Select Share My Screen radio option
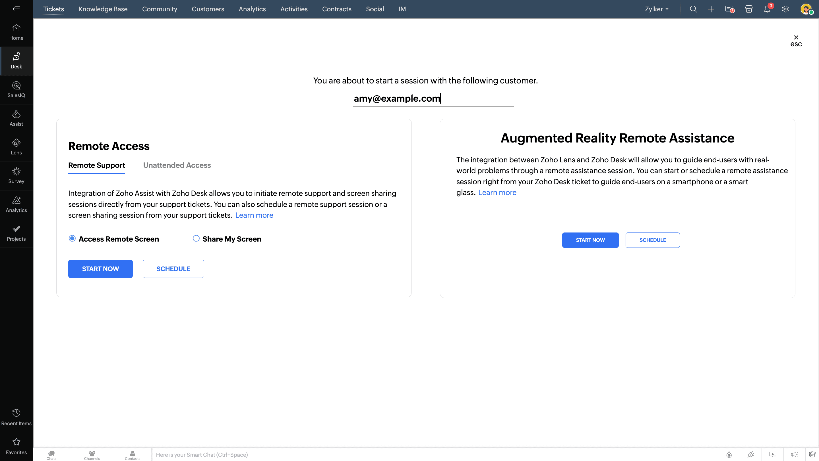 [x=196, y=238]
